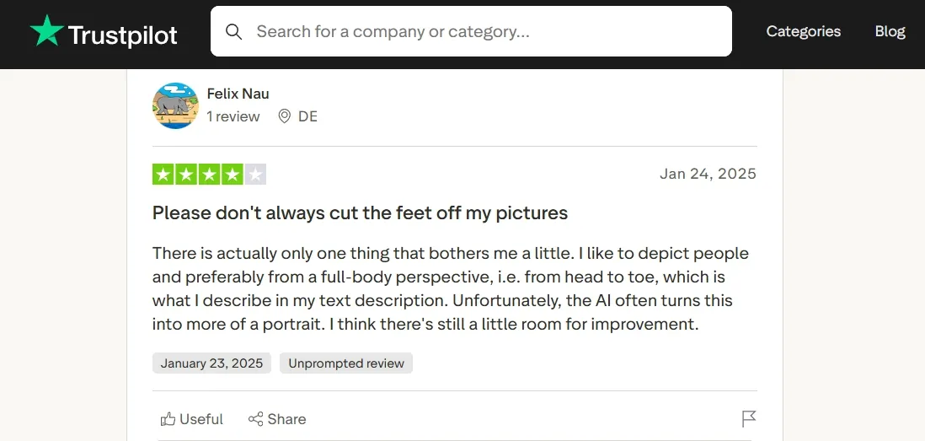925x441 pixels.
Task: Open Felix Nau's profile name link
Action: coord(238,94)
